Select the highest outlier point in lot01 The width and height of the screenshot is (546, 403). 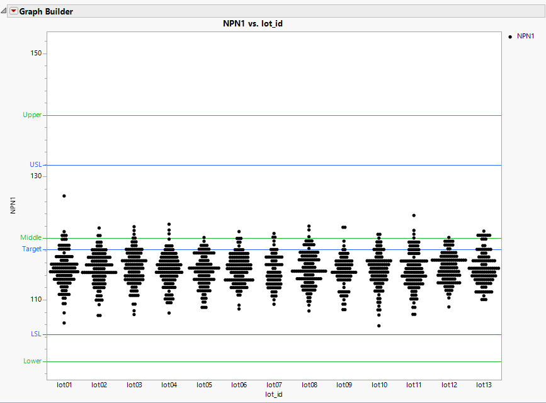click(x=64, y=196)
